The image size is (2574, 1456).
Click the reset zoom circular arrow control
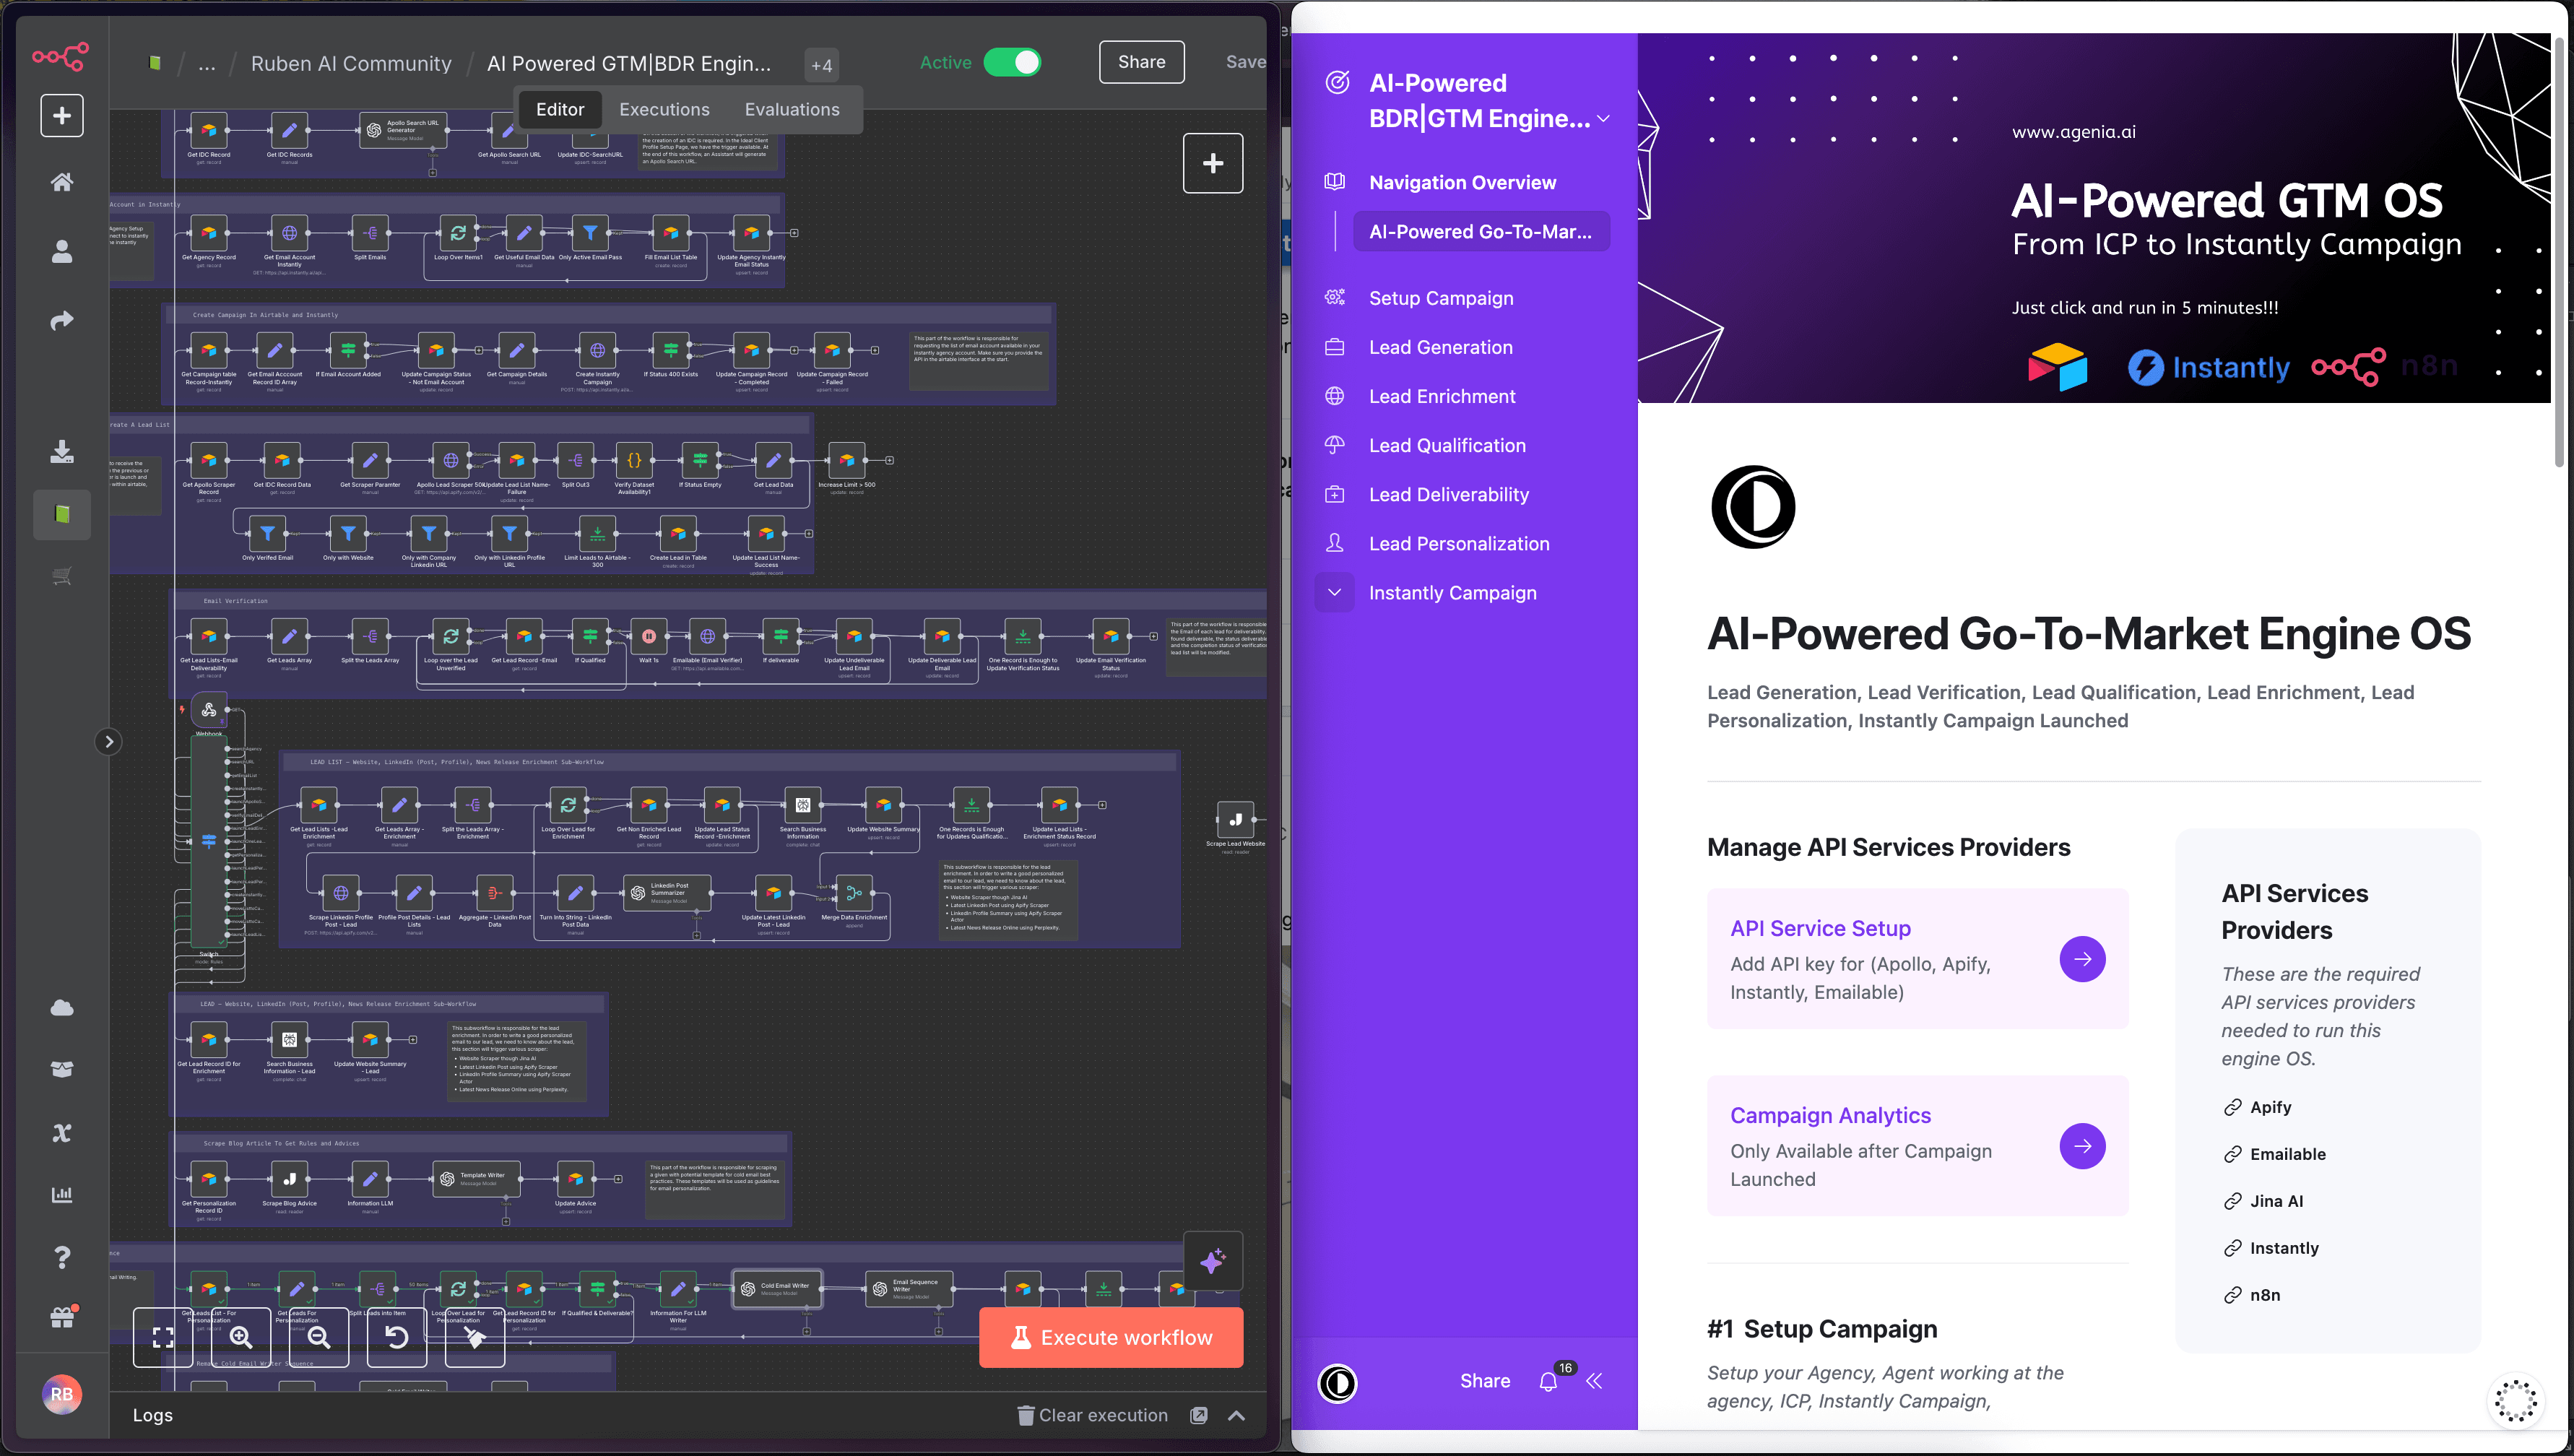tap(397, 1338)
